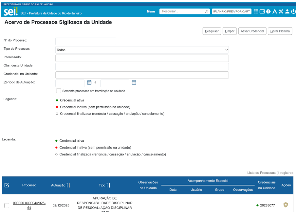This screenshot has width=296, height=212.
Task: Enable 'Somente processos em tramitação na unidade'
Action: (59, 91)
